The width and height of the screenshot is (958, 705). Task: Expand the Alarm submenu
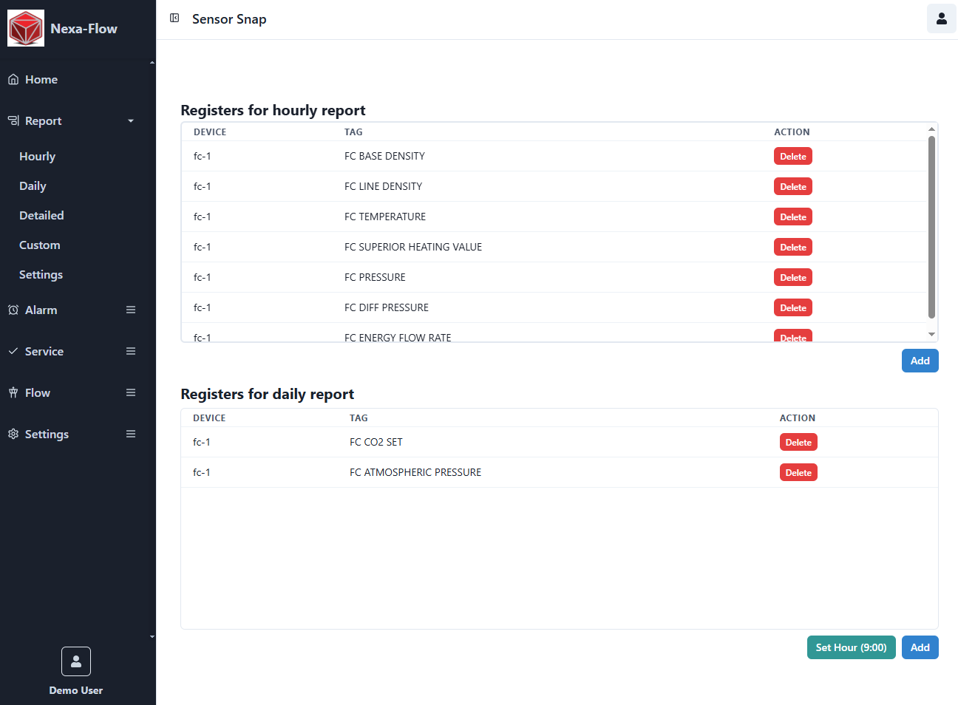(x=131, y=310)
